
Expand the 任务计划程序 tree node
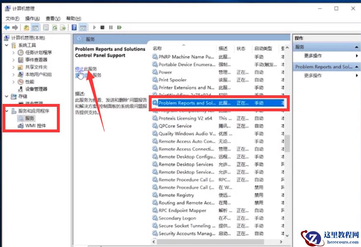point(14,52)
